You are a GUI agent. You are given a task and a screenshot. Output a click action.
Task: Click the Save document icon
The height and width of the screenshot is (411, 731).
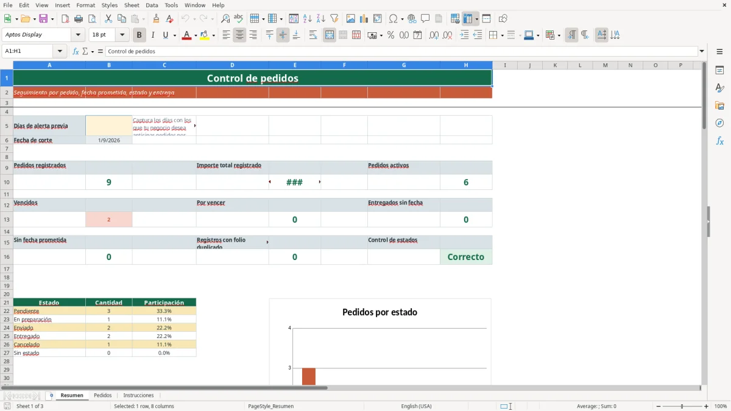(43, 19)
